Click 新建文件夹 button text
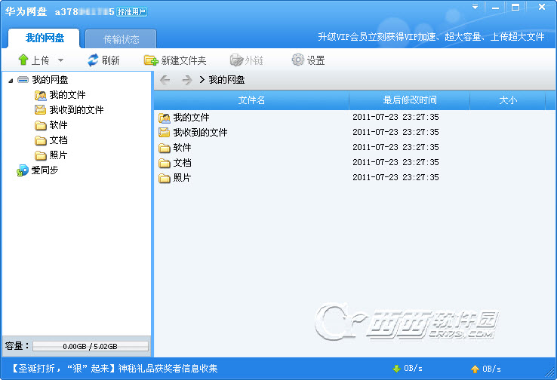The height and width of the screenshot is (380, 557). pos(183,60)
